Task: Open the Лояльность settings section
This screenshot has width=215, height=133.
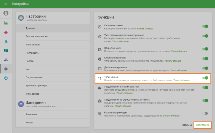Action: point(32,53)
